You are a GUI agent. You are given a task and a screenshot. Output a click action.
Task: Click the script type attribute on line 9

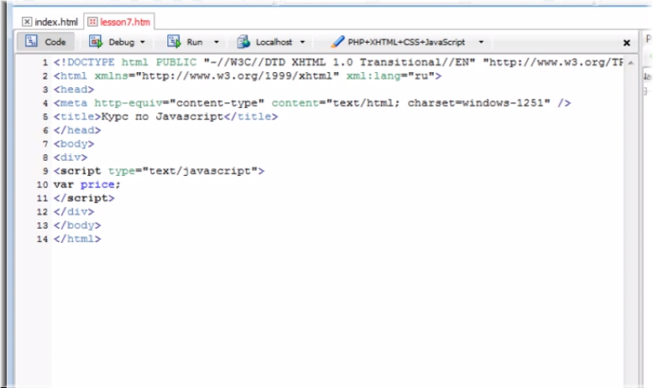(x=185, y=171)
